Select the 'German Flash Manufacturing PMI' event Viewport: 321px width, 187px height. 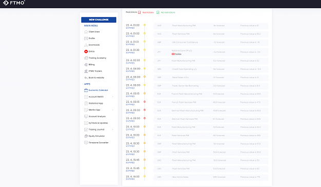click(x=187, y=110)
